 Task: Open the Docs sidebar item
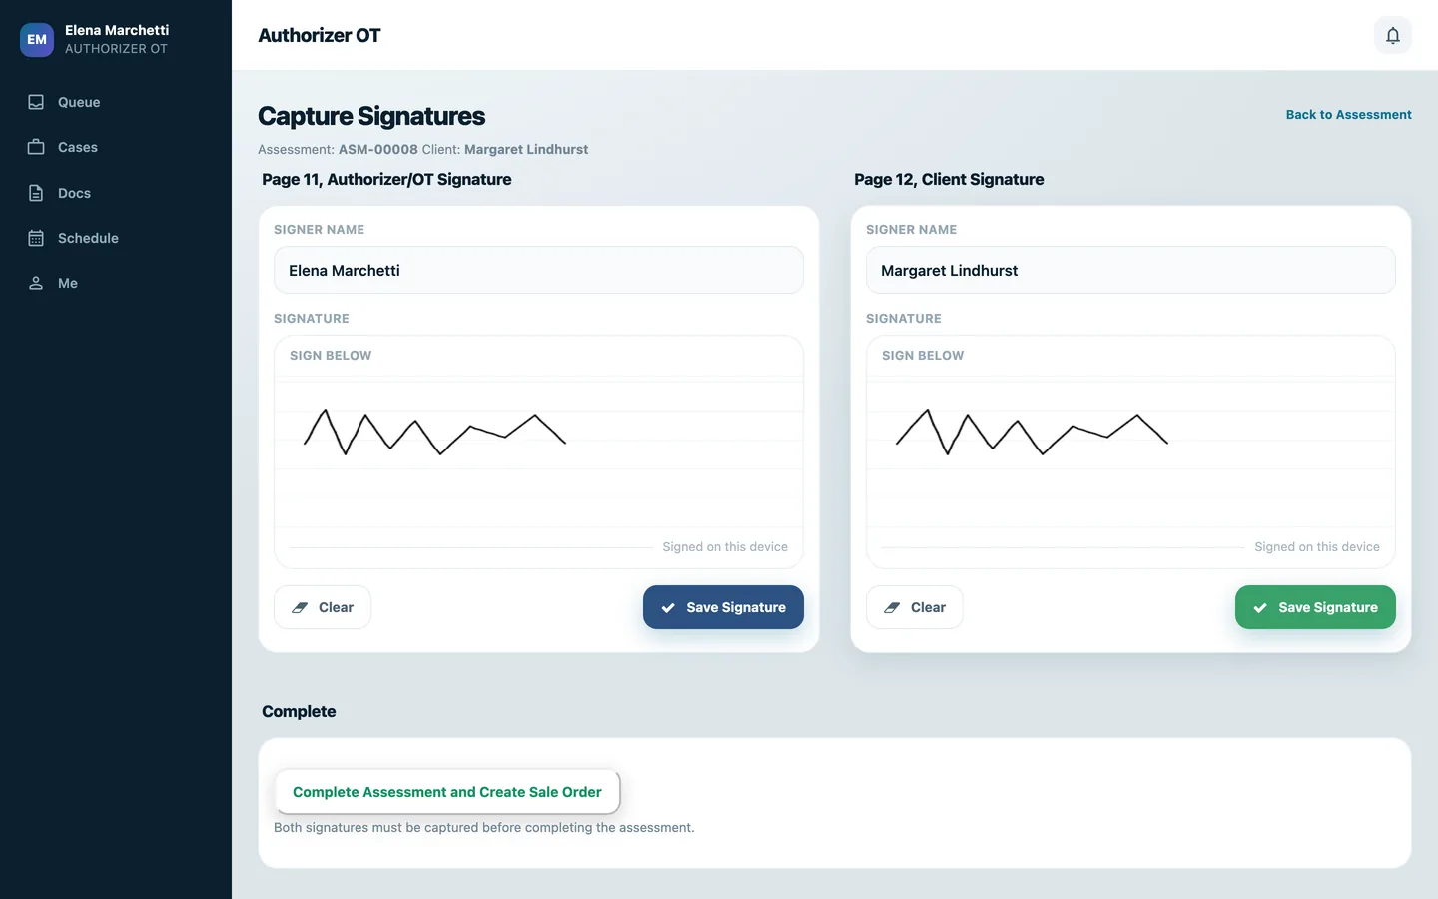click(116, 193)
